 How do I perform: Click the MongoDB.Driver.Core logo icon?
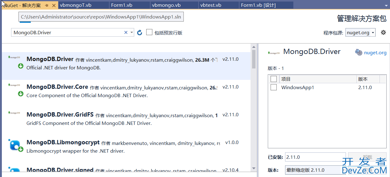14,85
